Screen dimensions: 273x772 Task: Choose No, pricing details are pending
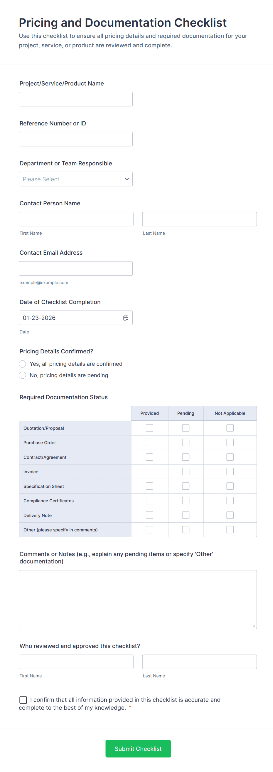[x=22, y=375]
